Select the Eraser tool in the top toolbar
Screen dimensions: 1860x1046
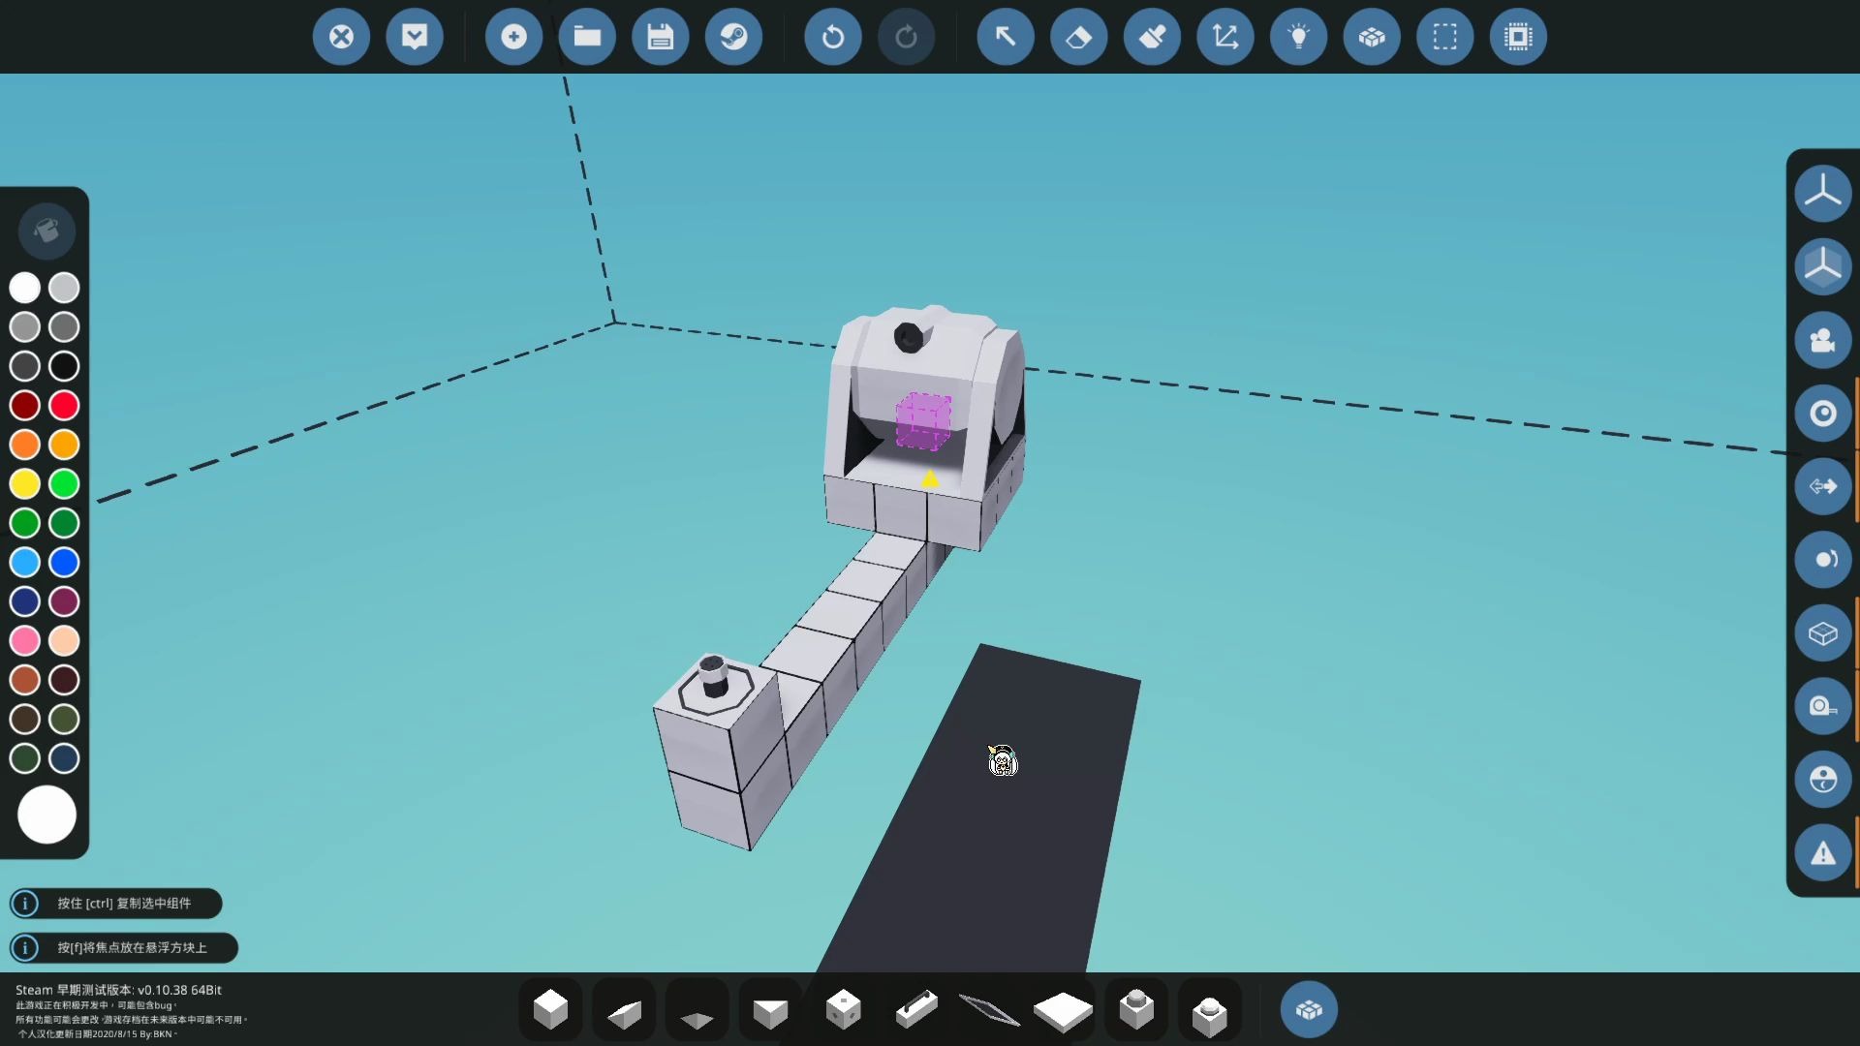point(1078,37)
